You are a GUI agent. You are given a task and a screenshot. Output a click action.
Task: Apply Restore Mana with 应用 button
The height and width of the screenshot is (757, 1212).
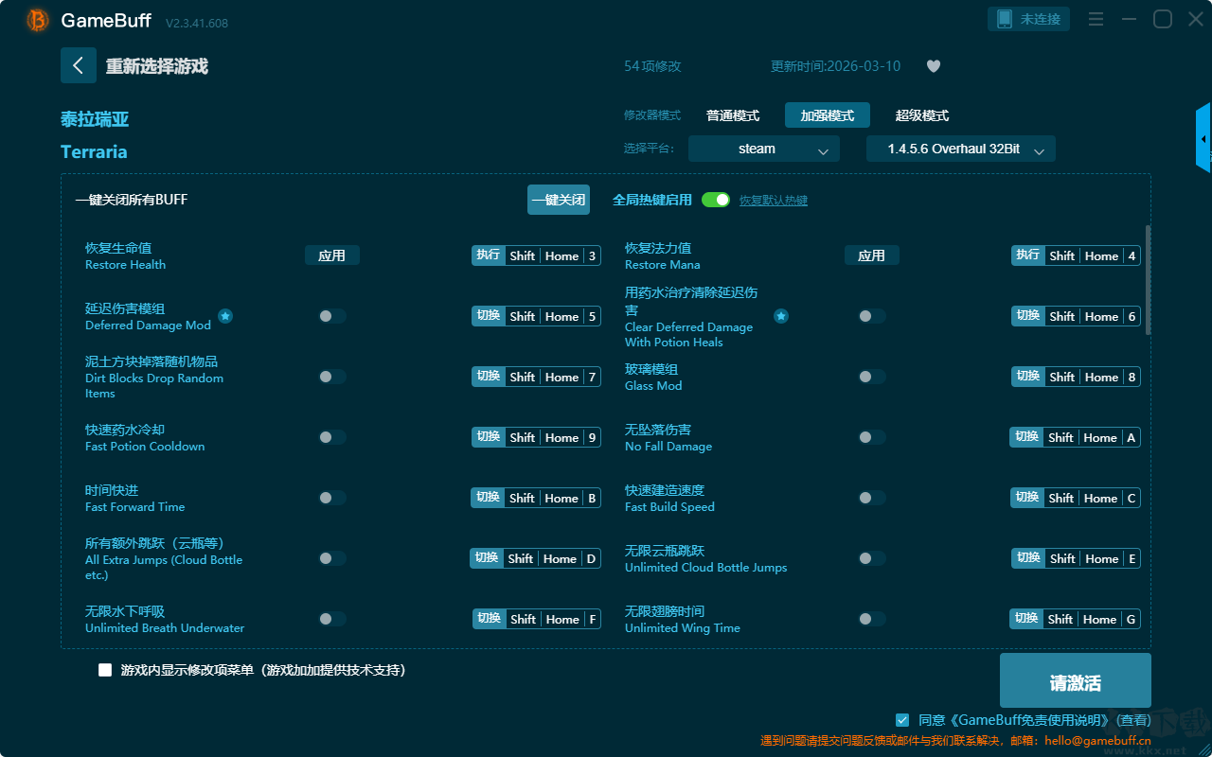(872, 255)
